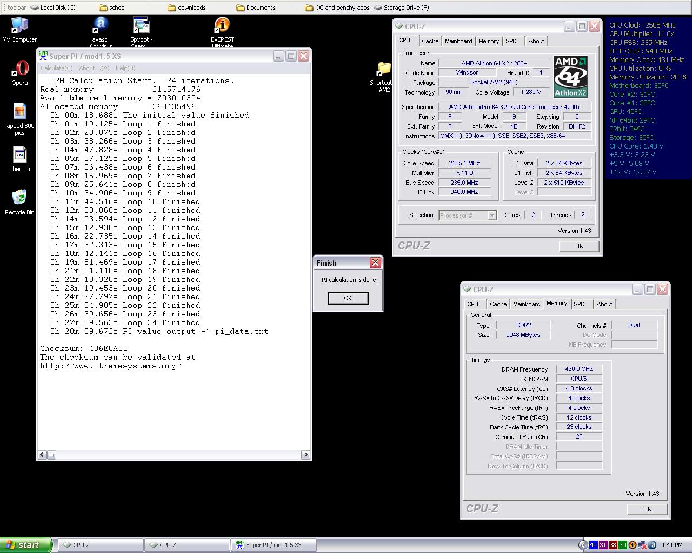Open EVEREST info tray icon
Viewport: 692px width, 553px height.
pyautogui.click(x=633, y=545)
